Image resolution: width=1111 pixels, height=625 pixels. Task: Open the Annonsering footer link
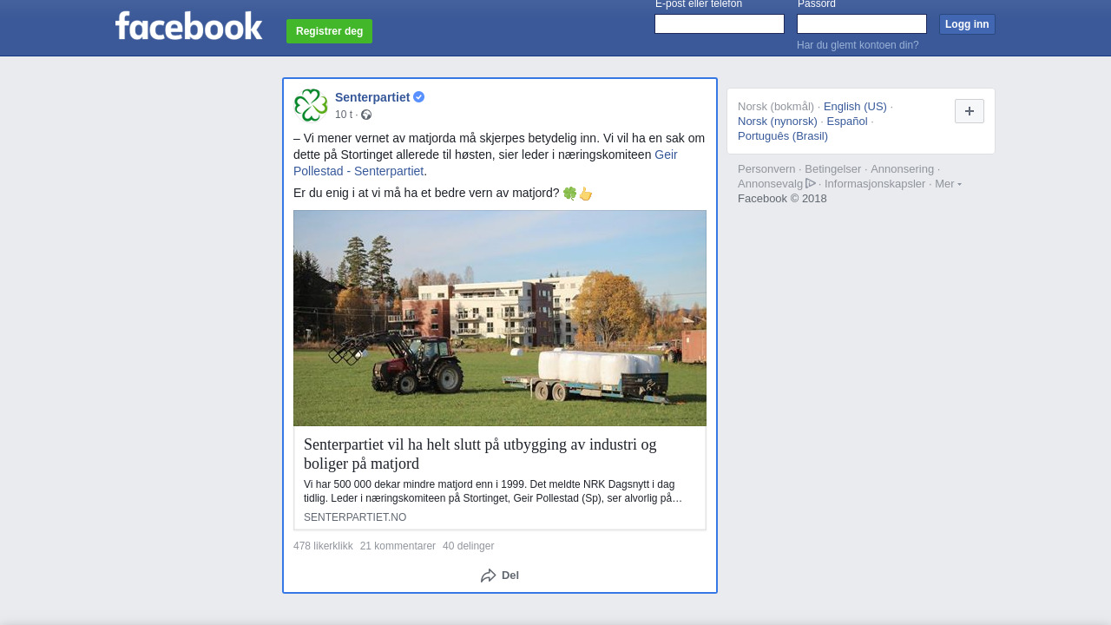click(x=902, y=169)
